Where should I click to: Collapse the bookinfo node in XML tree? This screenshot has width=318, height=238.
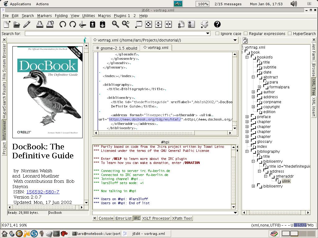(247, 57)
